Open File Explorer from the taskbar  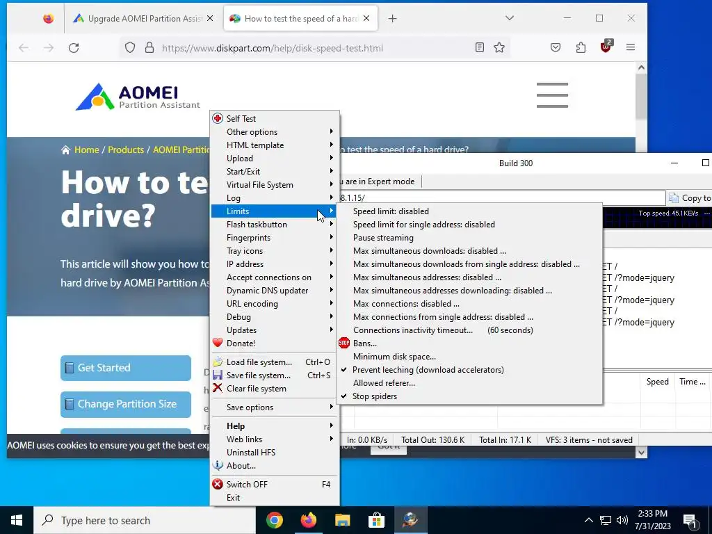(342, 520)
